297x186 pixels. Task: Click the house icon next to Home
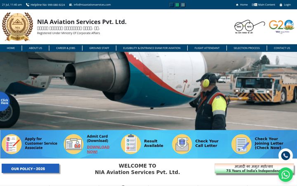237,5
